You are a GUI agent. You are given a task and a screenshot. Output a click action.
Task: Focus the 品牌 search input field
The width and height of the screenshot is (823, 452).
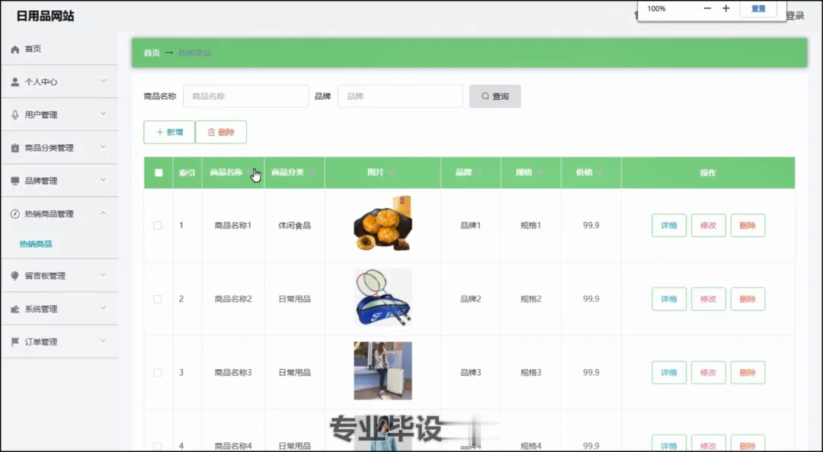coord(401,97)
